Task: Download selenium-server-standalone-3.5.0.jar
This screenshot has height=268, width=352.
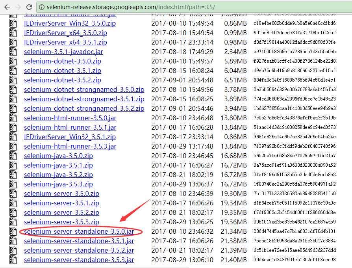Action: [79, 231]
